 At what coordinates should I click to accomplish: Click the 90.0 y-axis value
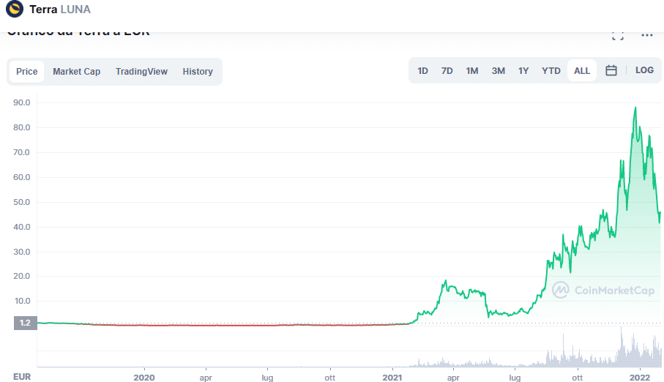(22, 102)
